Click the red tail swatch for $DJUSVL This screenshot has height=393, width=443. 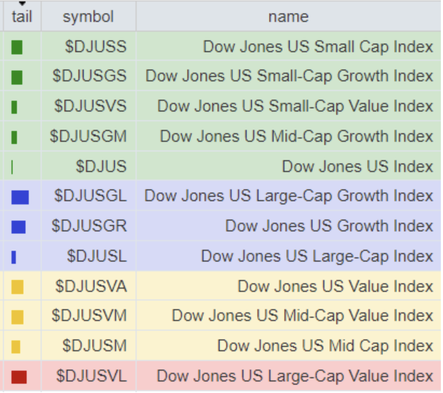point(19,377)
